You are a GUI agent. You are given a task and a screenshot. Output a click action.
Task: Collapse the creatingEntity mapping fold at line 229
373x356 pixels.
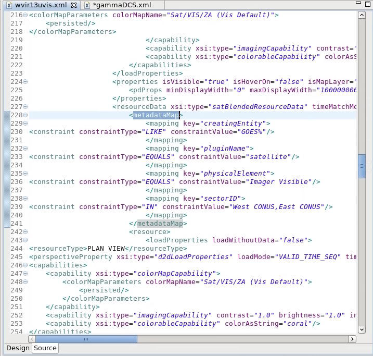pyautogui.click(x=25, y=124)
